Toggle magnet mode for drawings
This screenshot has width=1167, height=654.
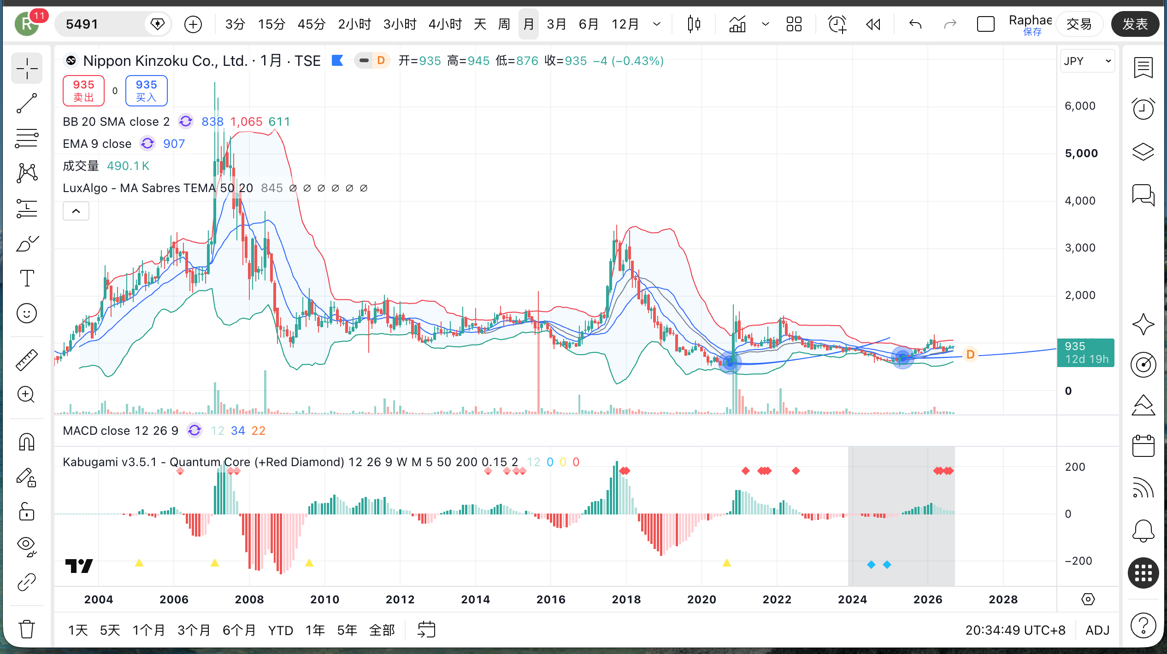[27, 442]
